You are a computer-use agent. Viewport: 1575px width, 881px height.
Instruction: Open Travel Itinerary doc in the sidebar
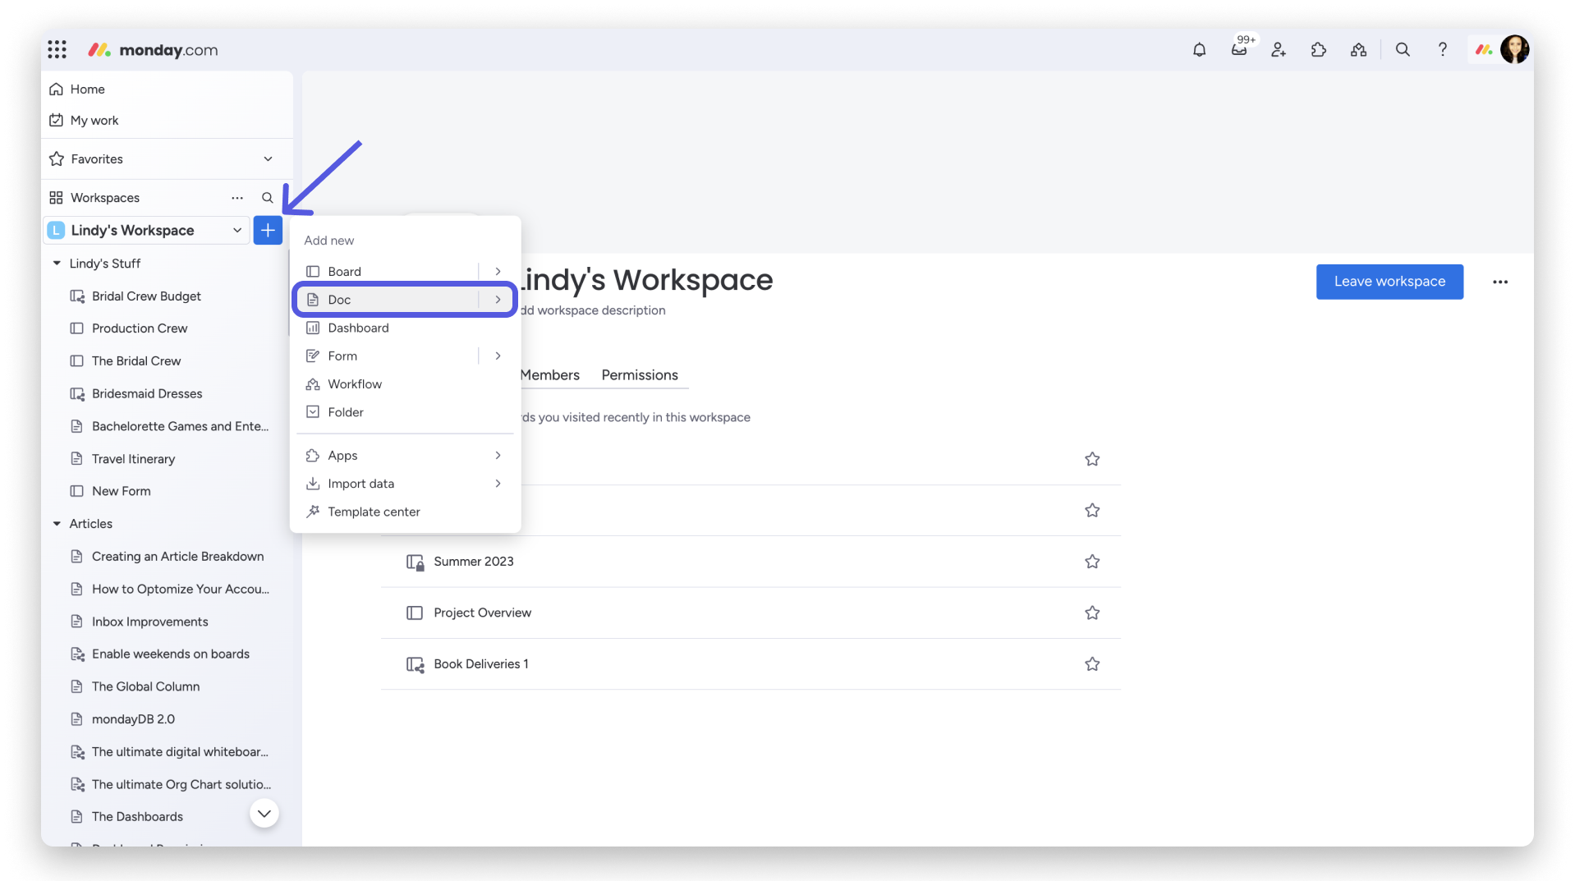pyautogui.click(x=133, y=459)
